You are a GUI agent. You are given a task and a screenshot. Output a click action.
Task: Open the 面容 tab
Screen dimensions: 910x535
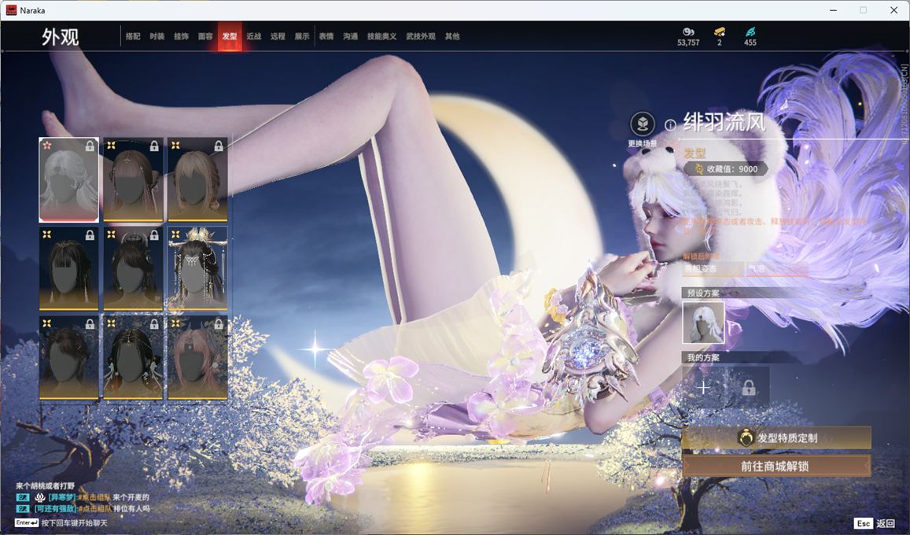point(205,36)
